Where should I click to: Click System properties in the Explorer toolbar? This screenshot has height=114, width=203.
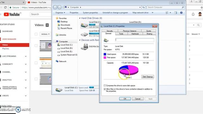90,13
